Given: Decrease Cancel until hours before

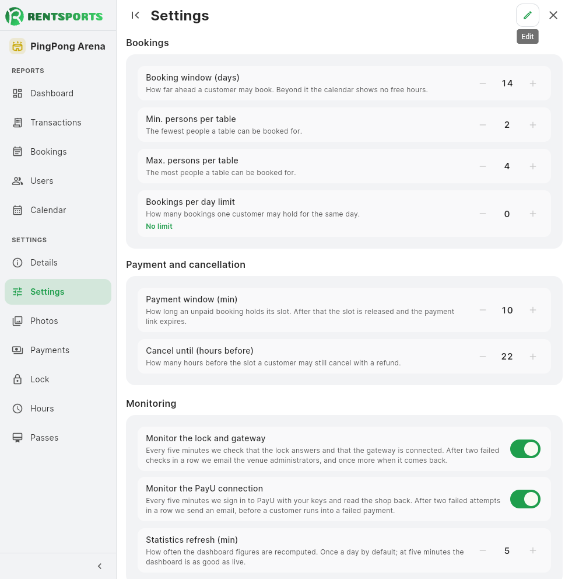Looking at the screenshot, I should click(482, 357).
